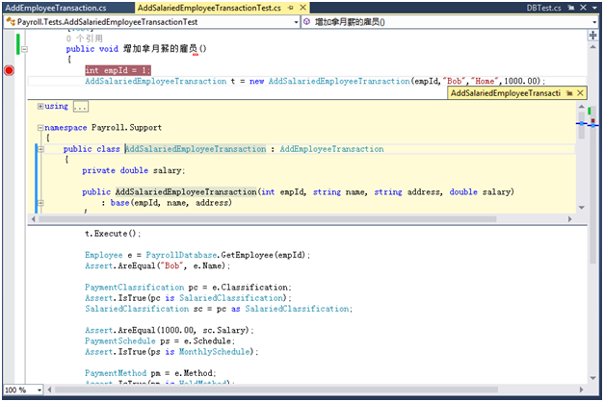Image resolution: width=604 pixels, height=402 pixels.
Task: Close the AddSalariedEmployeeTransactionTest.cs tab
Action: (302, 7)
